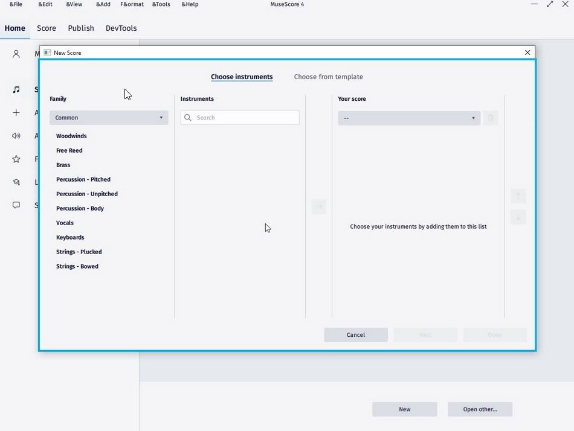Open Support via the speech bubble icon
The image size is (574, 431).
pos(16,205)
